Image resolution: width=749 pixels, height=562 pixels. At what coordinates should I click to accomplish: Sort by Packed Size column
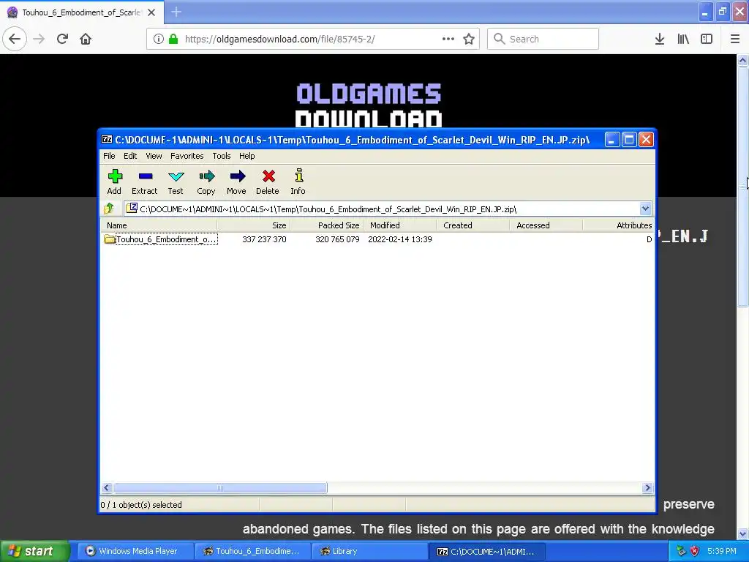pyautogui.click(x=327, y=225)
